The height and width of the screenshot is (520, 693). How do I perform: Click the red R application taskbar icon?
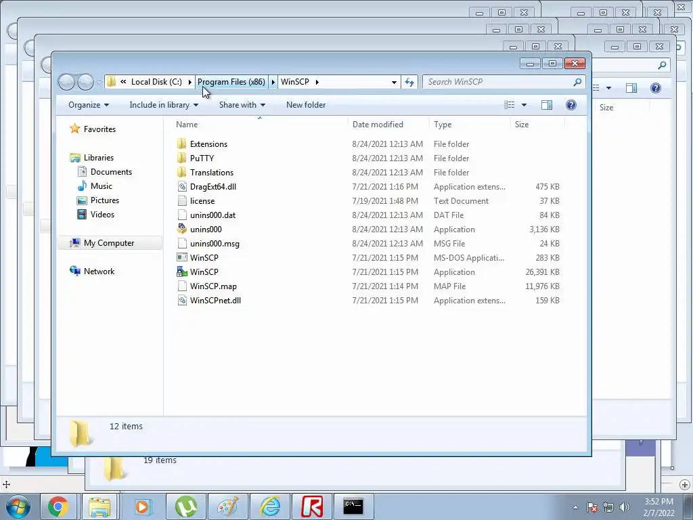[312, 506]
